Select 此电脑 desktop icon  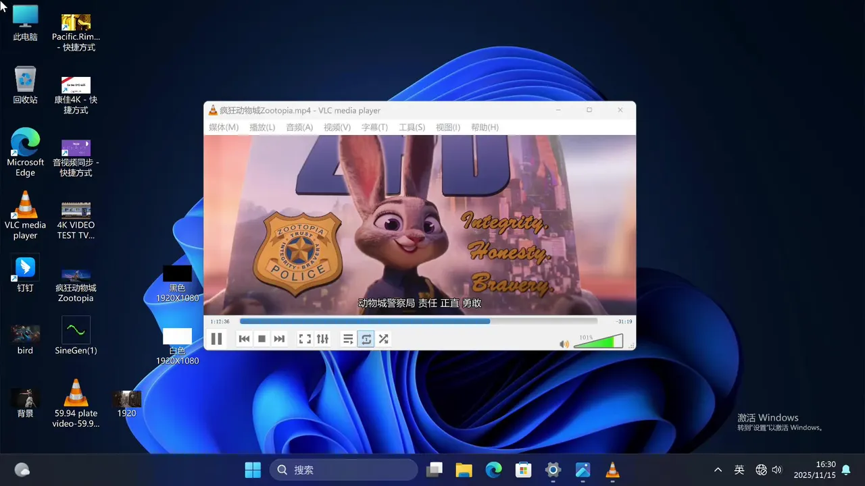click(25, 23)
